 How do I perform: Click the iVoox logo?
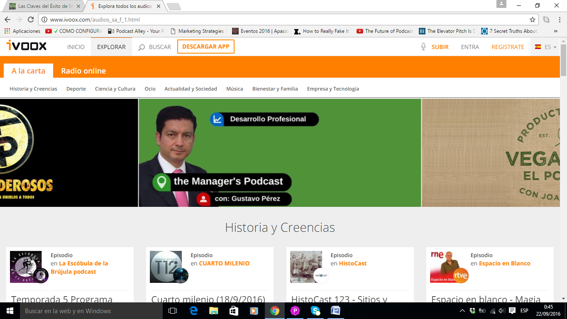26,46
